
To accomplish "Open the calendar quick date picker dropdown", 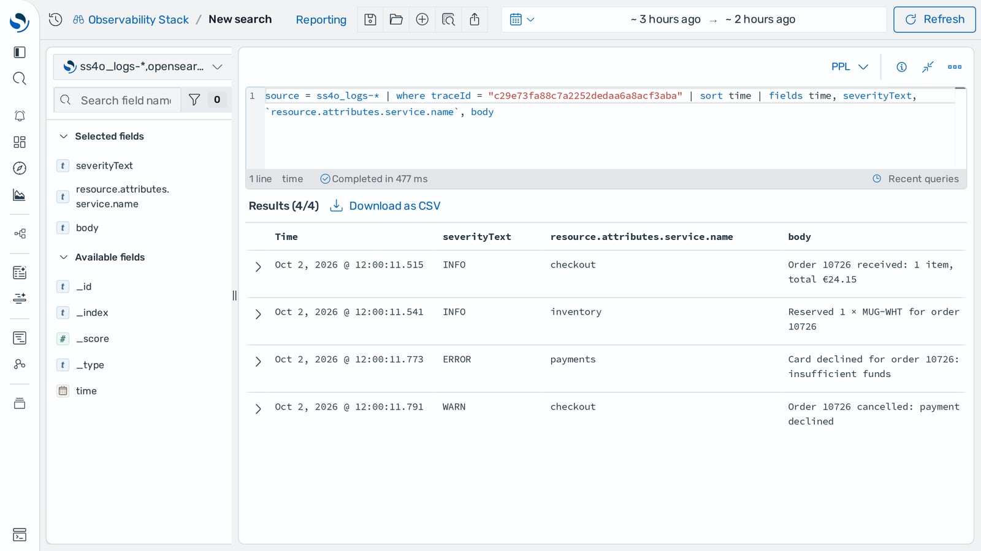I will click(x=522, y=20).
